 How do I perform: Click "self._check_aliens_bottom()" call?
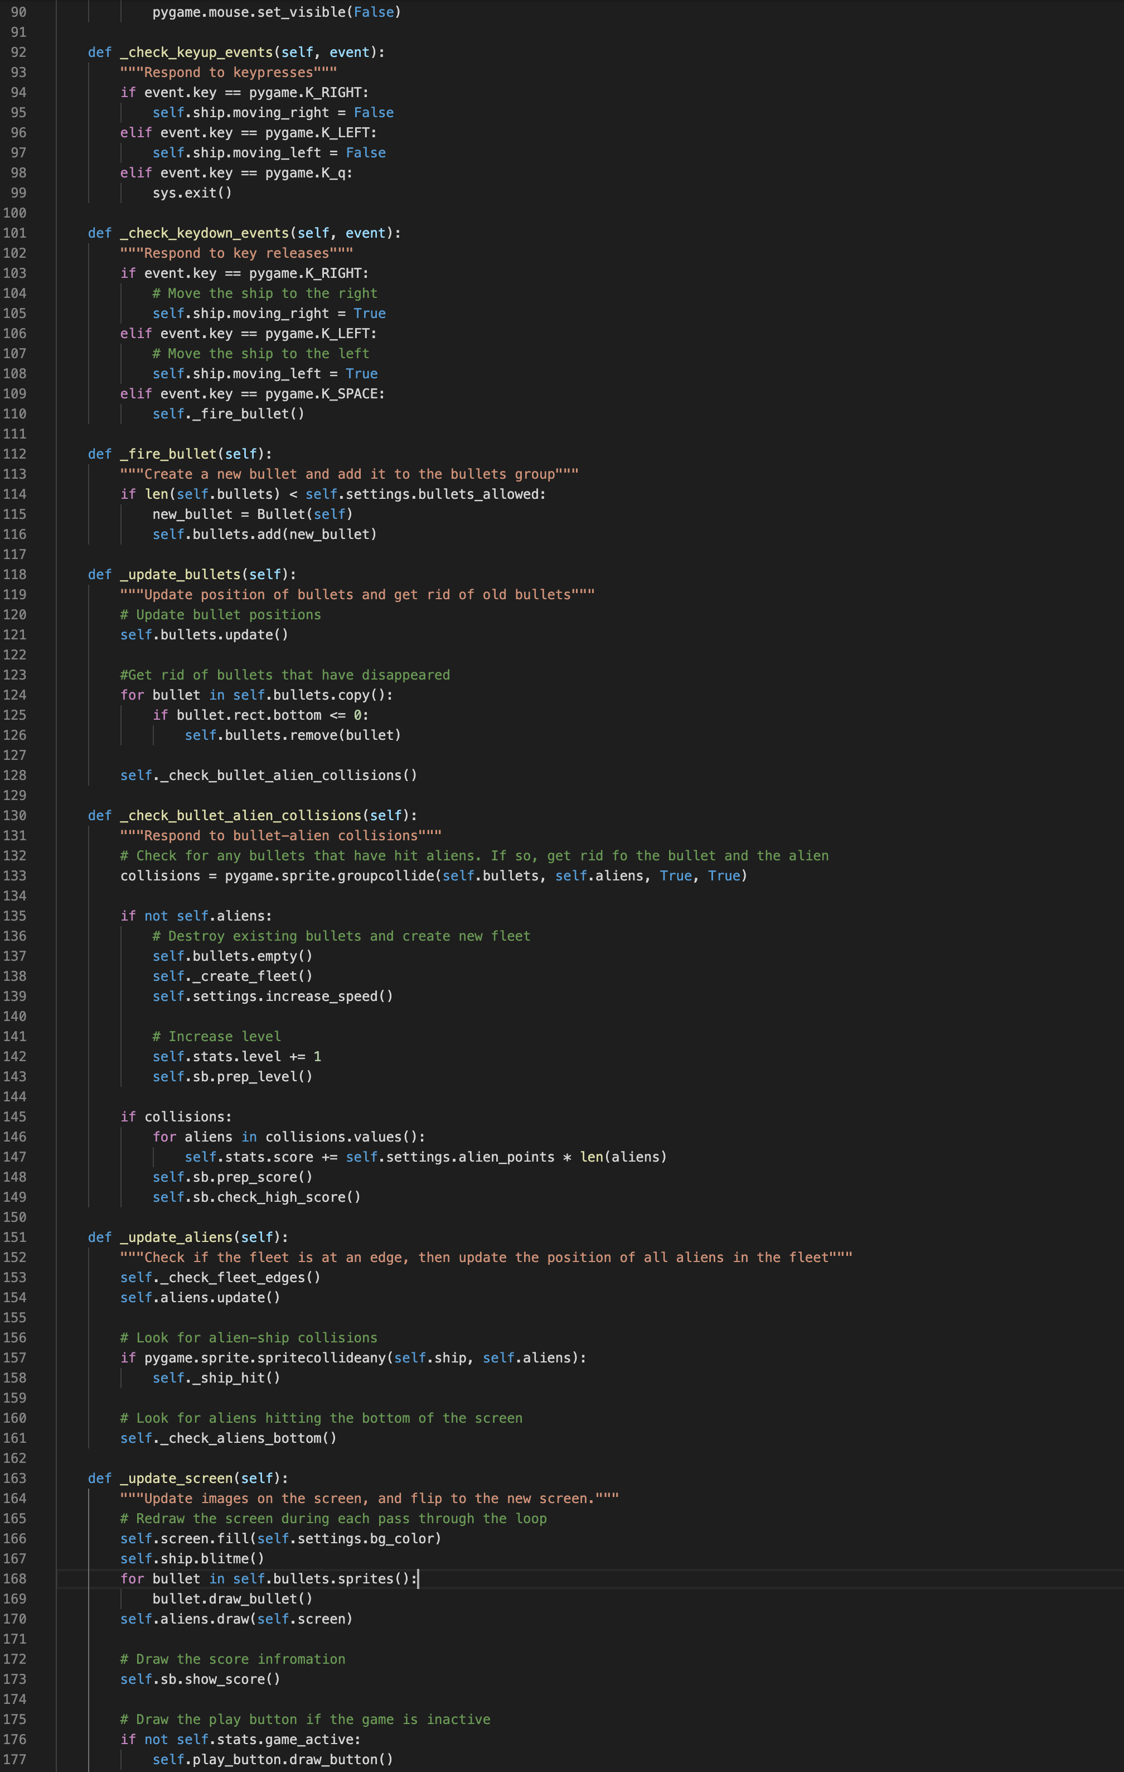tap(229, 1438)
